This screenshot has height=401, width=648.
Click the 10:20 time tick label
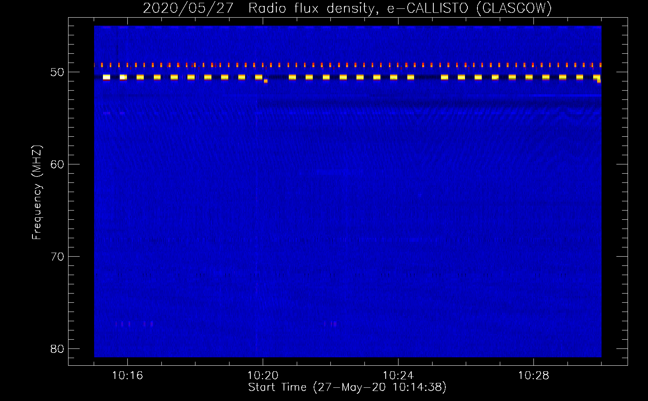(263, 376)
